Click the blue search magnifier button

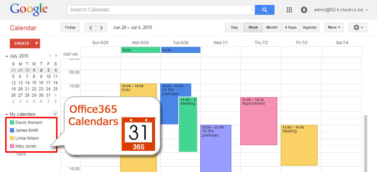[264, 10]
